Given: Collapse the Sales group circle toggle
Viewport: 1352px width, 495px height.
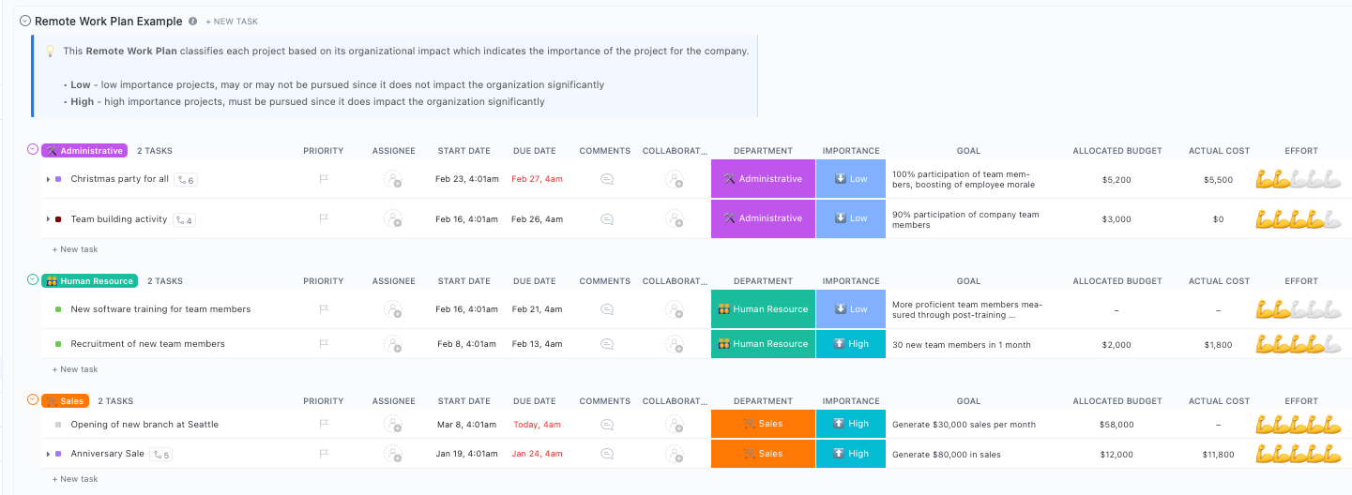Looking at the screenshot, I should (x=33, y=400).
